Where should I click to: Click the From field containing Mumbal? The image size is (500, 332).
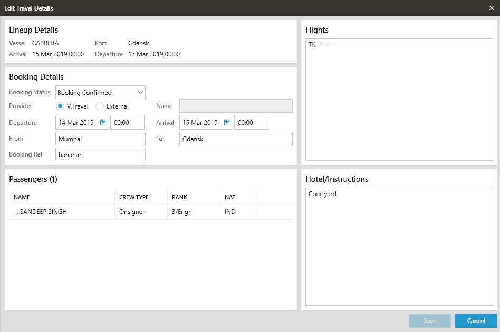(100, 139)
